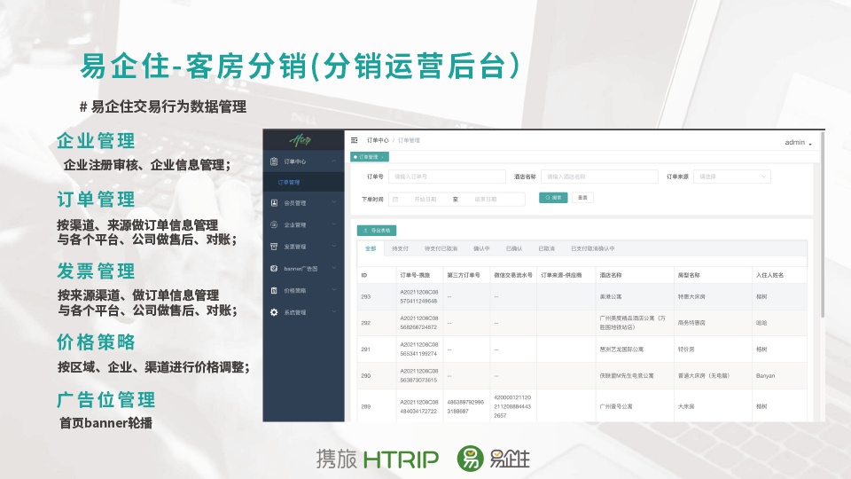Expand the 价格策略 menu chevron

point(334,291)
